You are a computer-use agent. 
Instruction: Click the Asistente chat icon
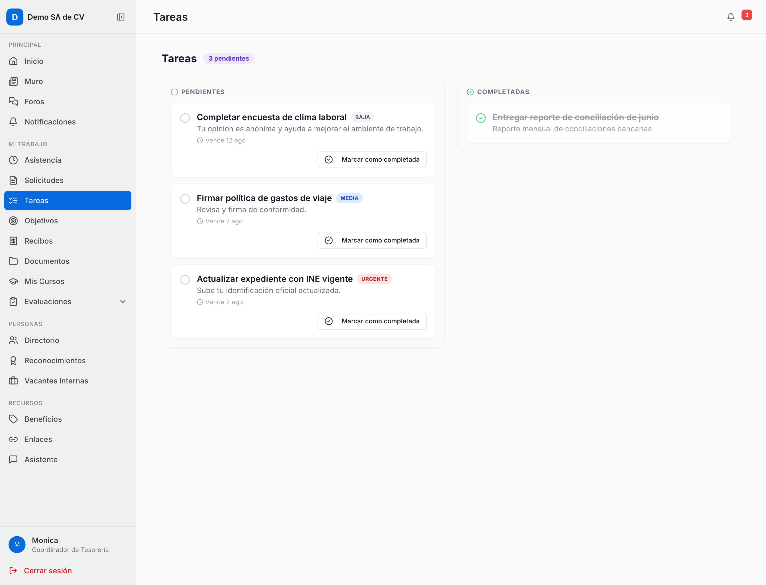(x=13, y=459)
